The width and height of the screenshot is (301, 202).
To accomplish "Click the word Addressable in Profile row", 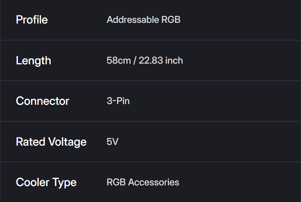I will pyautogui.click(x=133, y=20).
